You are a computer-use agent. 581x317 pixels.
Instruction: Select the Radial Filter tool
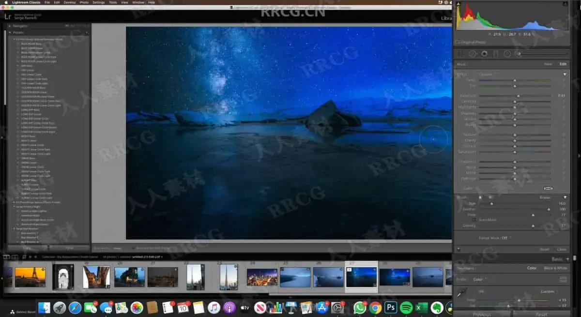click(x=507, y=54)
